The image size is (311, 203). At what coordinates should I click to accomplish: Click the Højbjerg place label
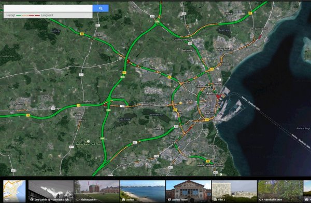213,146
